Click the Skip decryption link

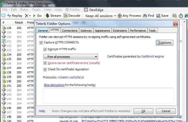pos(54,85)
